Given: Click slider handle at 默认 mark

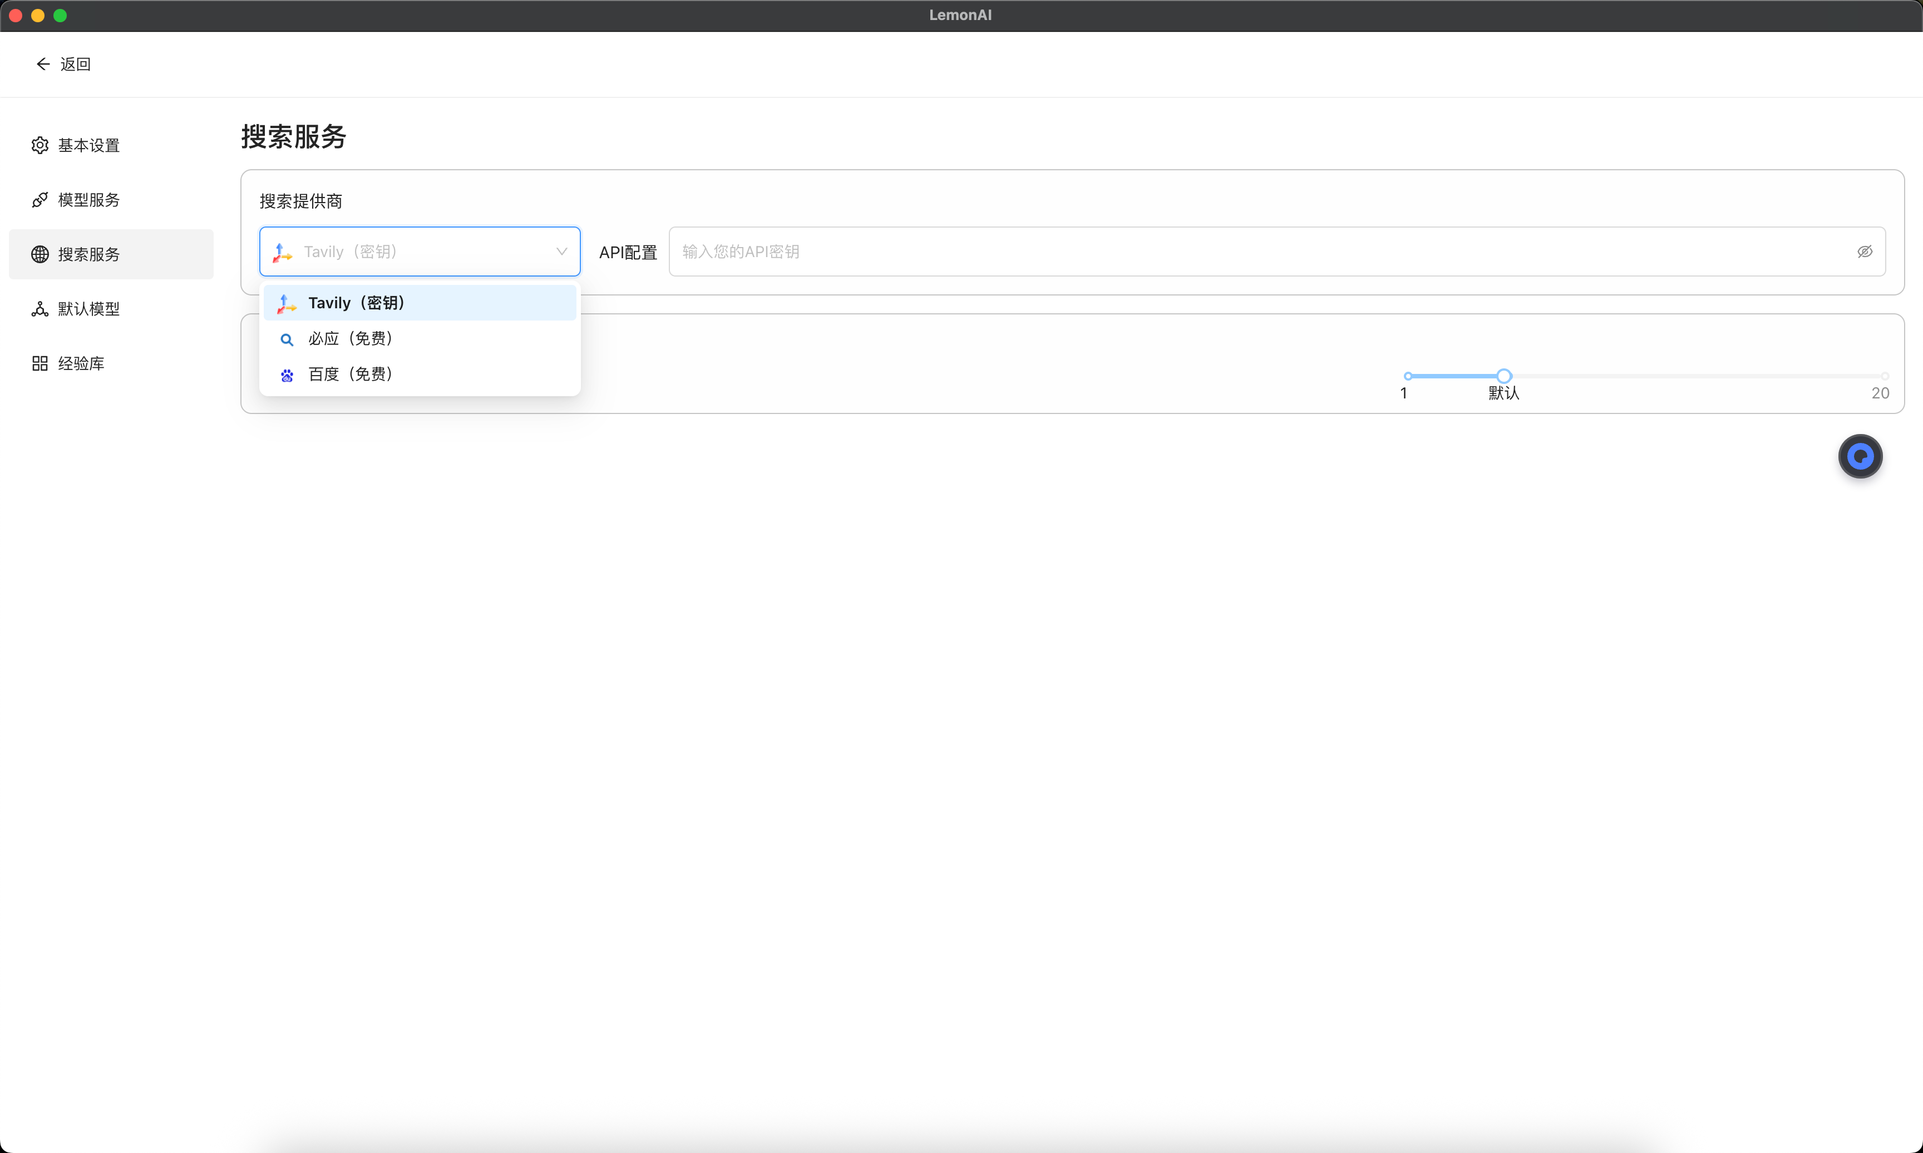Looking at the screenshot, I should click(x=1503, y=376).
